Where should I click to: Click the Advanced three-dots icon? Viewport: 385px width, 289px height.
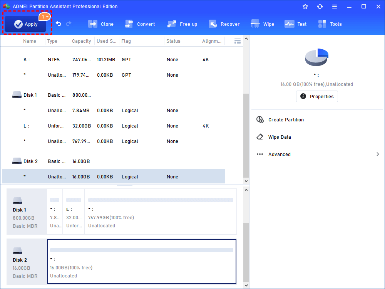(x=260, y=155)
